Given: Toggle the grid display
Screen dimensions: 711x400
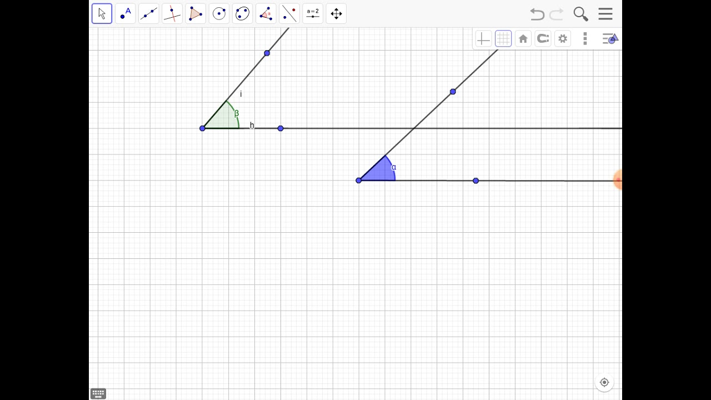Looking at the screenshot, I should 503,38.
